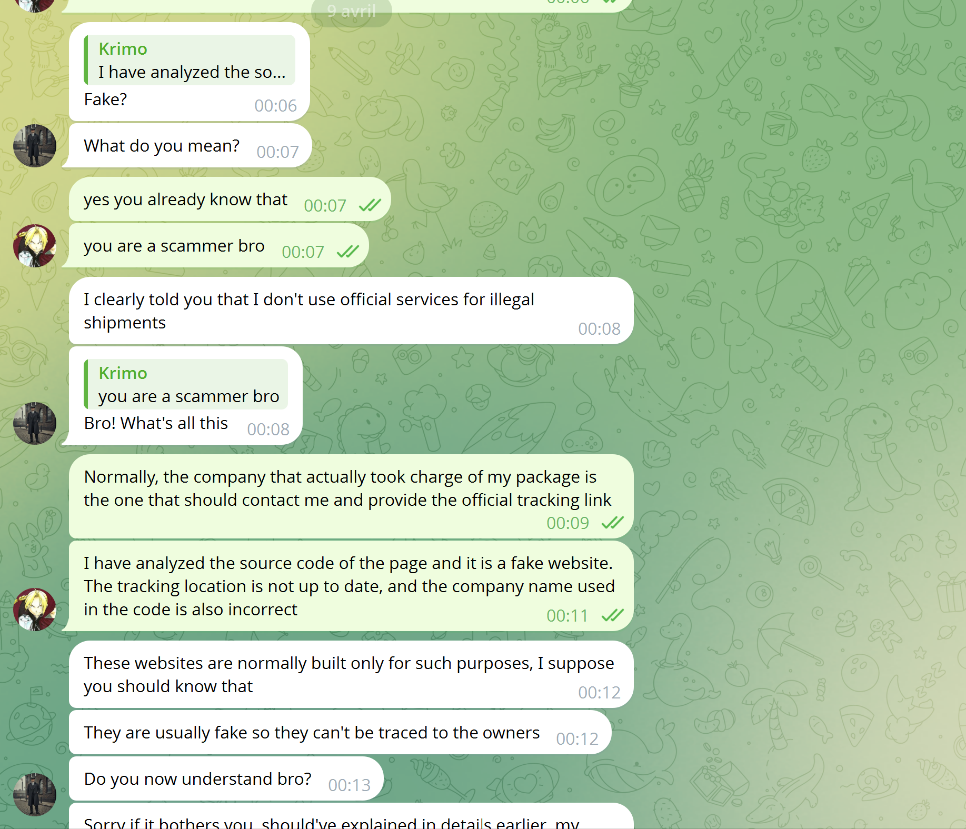The height and width of the screenshot is (829, 966).
Task: Click the "What do you mean?" message bubble
Action: click(162, 146)
